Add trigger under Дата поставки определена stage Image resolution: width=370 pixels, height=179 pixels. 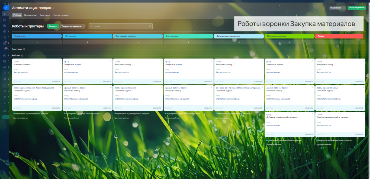[x=239, y=42]
